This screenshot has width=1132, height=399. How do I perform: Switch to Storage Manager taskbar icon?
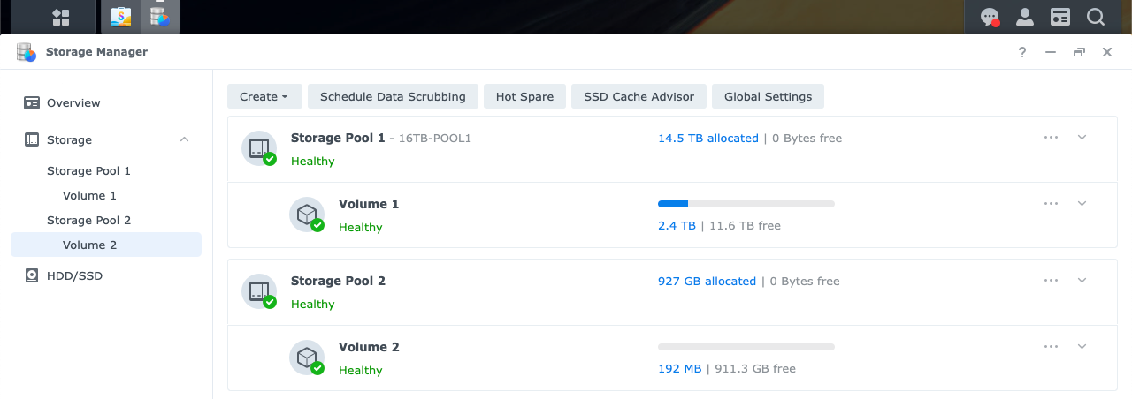click(160, 17)
